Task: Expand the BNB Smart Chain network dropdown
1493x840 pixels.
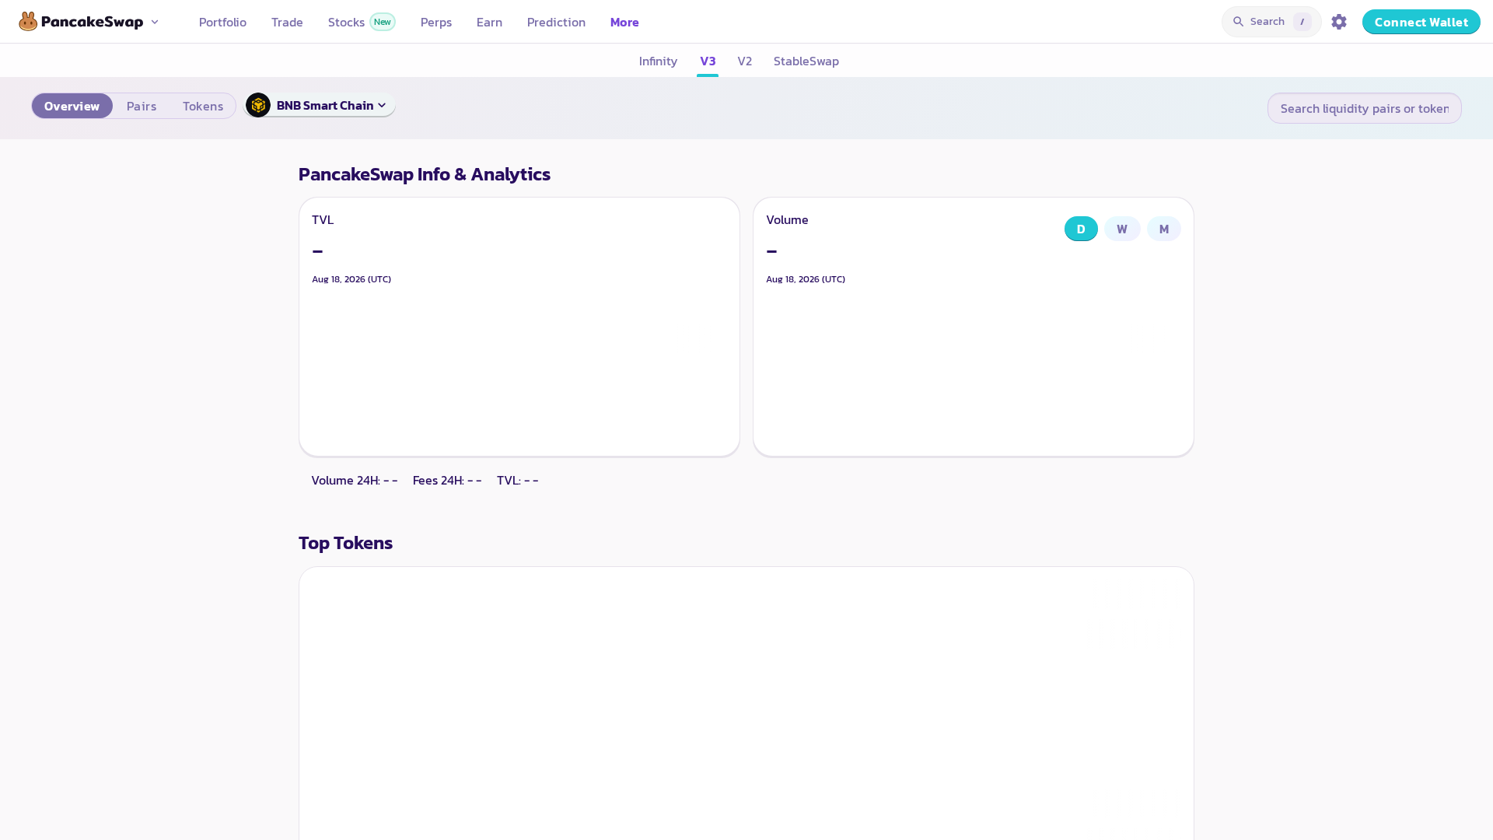Action: 320,105
